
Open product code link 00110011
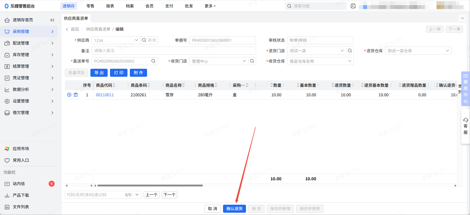coord(105,95)
